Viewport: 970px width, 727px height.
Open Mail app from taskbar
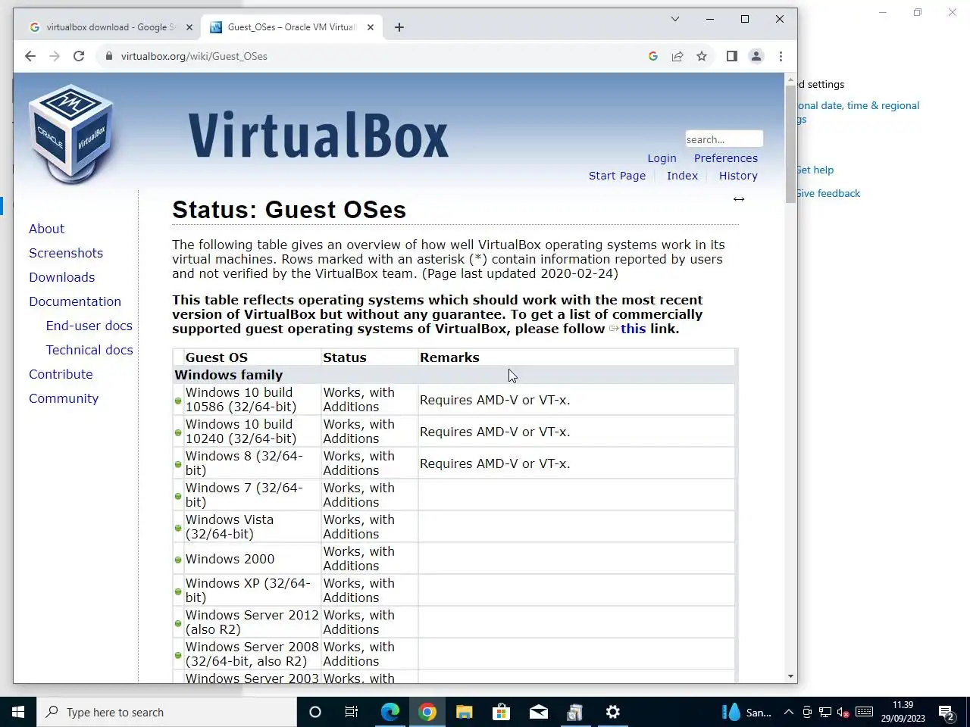pos(539,712)
